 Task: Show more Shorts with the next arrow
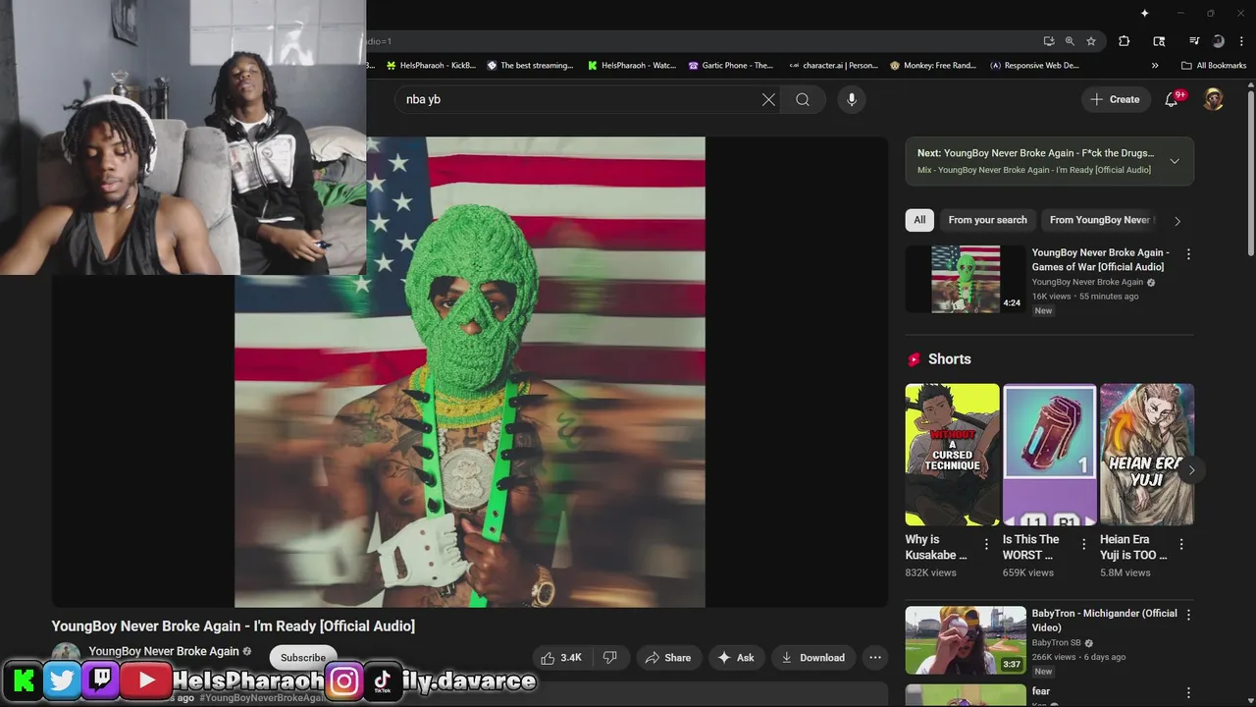[x=1191, y=470]
